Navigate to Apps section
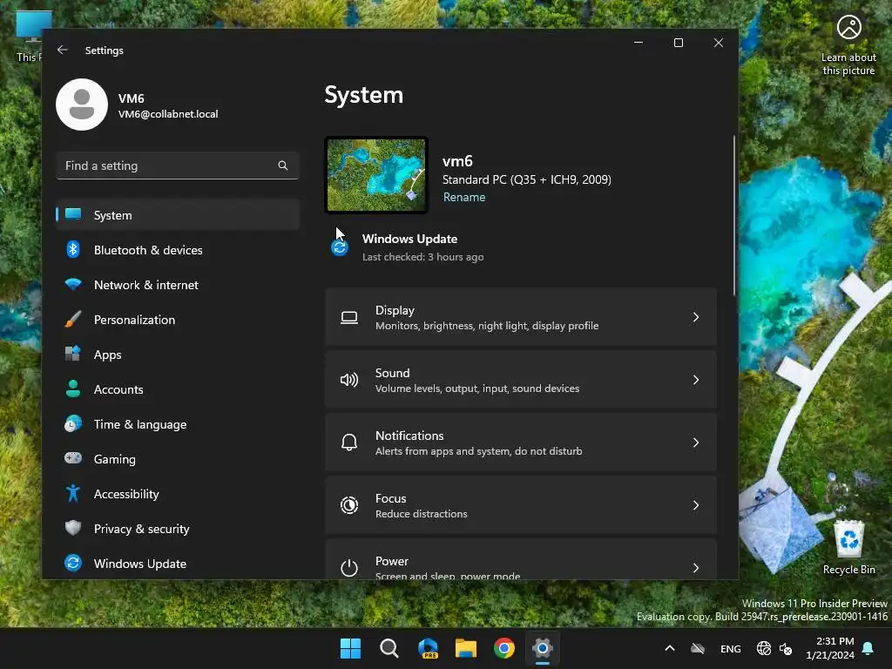Image resolution: width=892 pixels, height=669 pixels. 178,355
